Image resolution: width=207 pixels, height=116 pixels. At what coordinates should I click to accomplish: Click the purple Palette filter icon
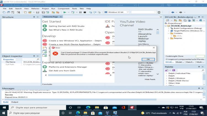(174, 70)
